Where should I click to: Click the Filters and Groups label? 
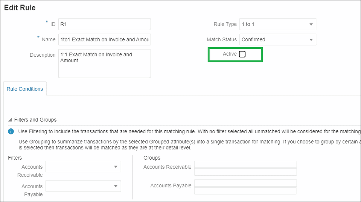tap(35, 120)
